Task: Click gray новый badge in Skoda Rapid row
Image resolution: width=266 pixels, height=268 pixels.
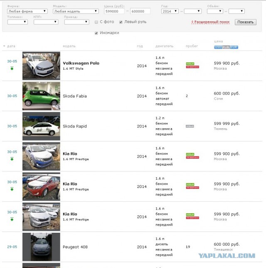Action: coord(190,126)
